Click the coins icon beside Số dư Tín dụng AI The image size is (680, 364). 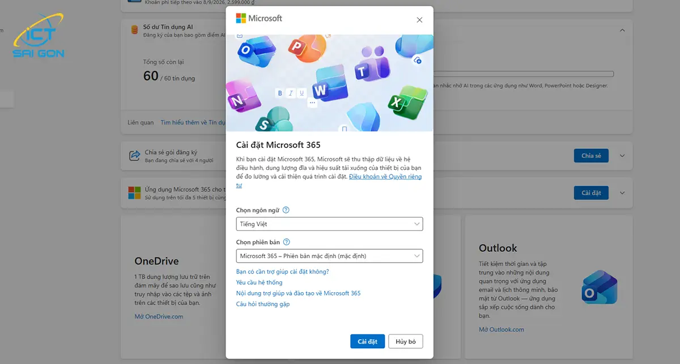point(134,30)
